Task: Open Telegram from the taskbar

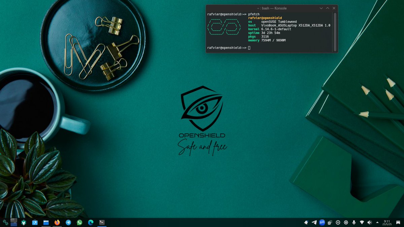Action: click(x=68, y=222)
